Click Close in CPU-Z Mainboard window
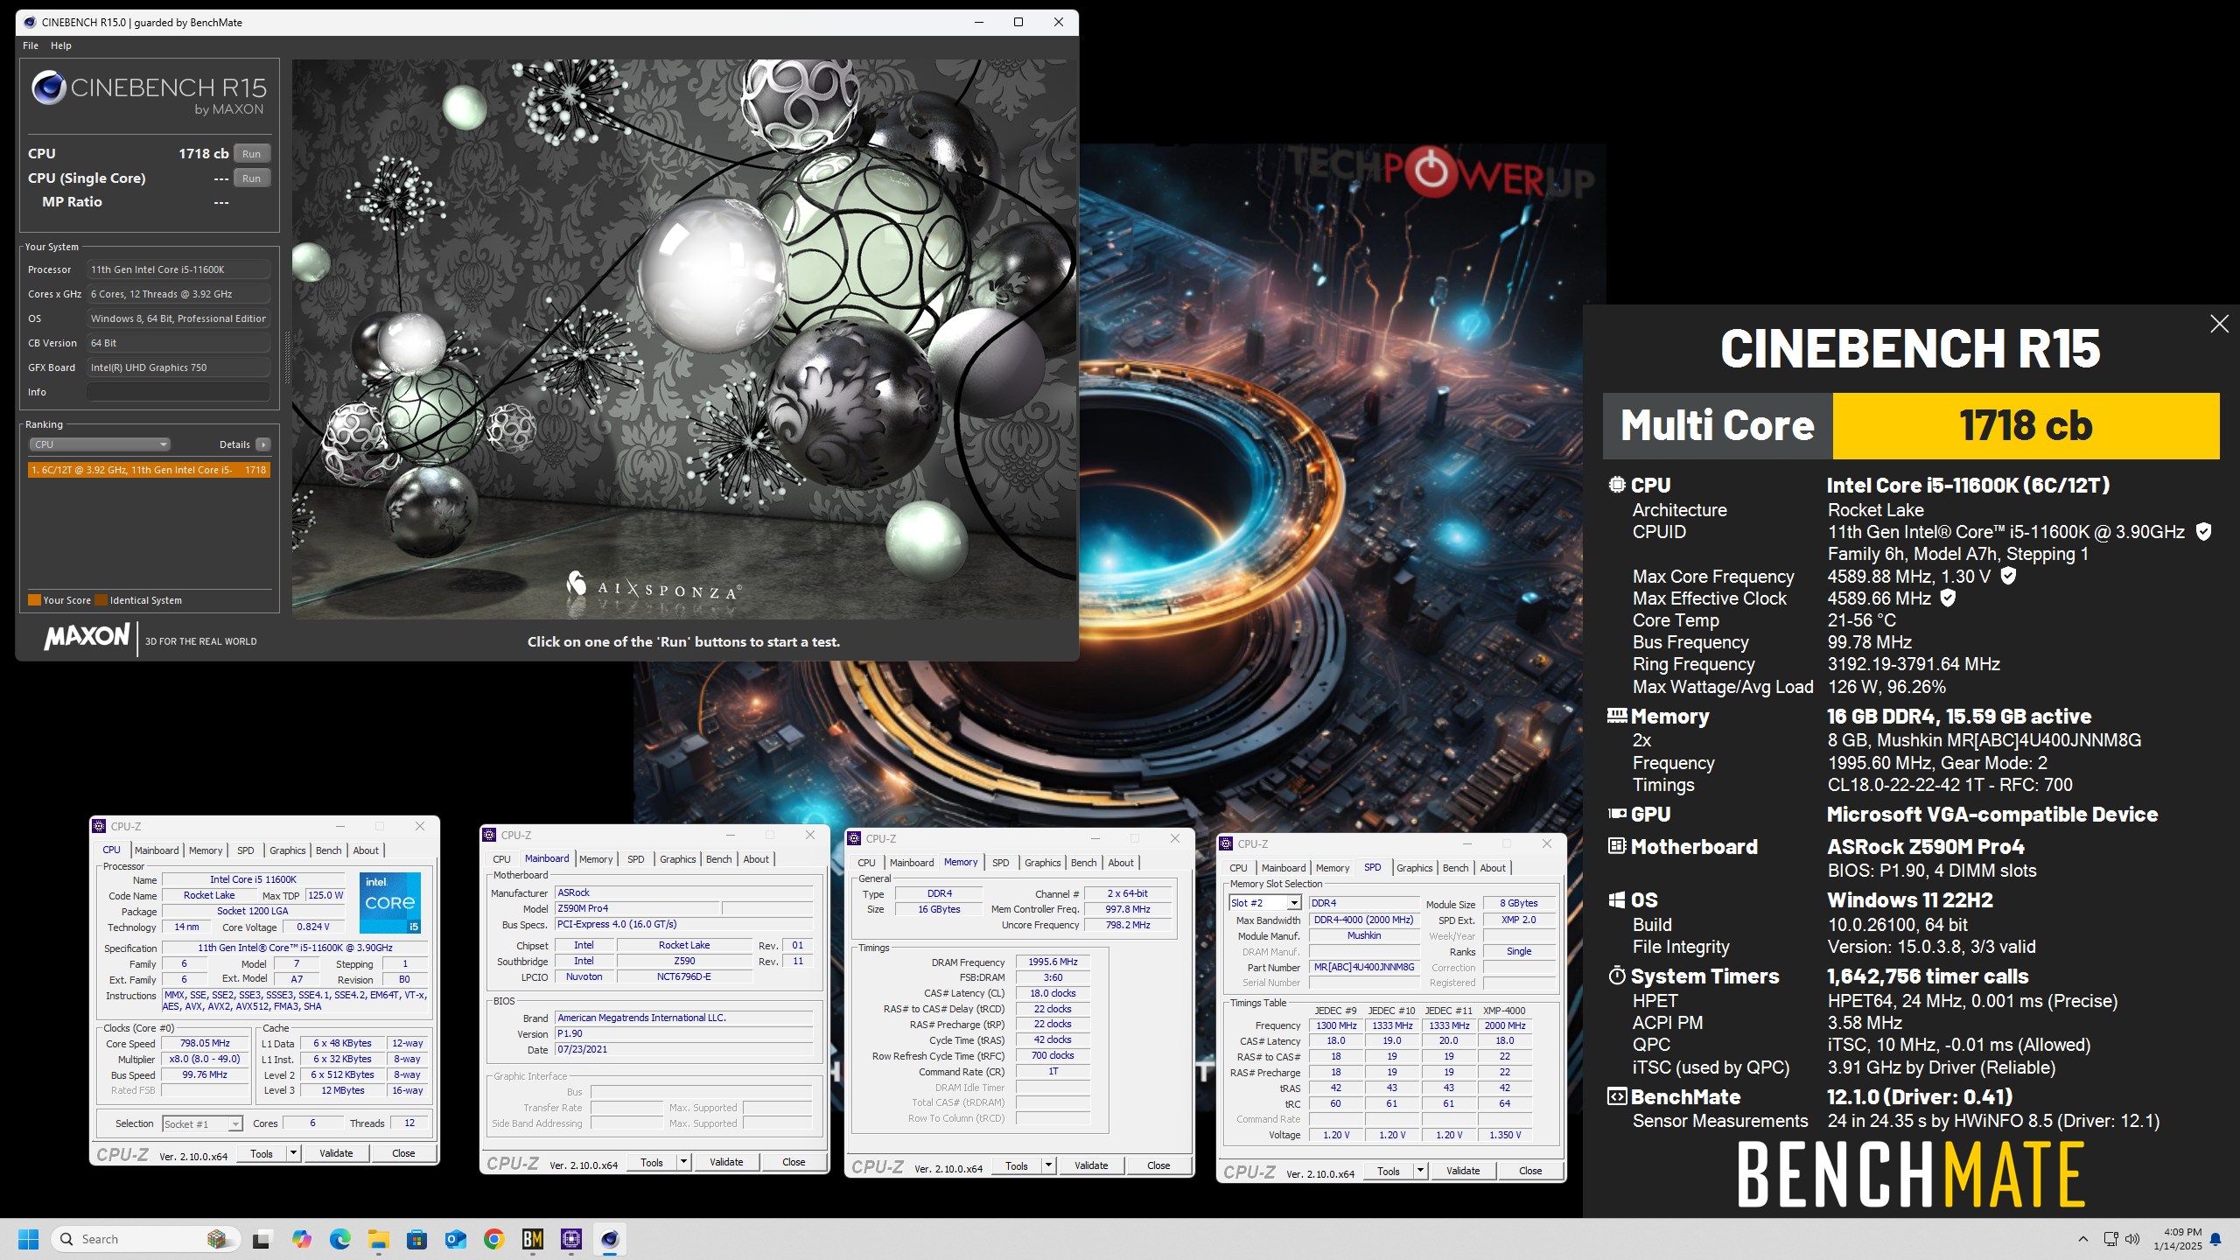This screenshot has width=2240, height=1260. [794, 1162]
